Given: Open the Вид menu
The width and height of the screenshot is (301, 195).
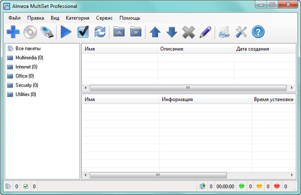Looking at the screenshot, I should [x=55, y=18].
